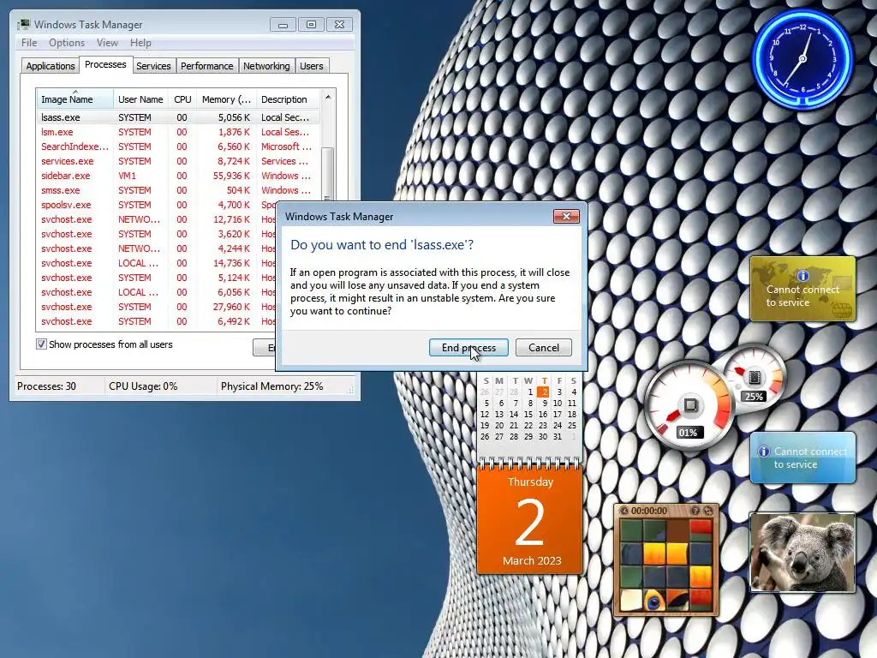Select the lsm.exe process

click(178, 132)
